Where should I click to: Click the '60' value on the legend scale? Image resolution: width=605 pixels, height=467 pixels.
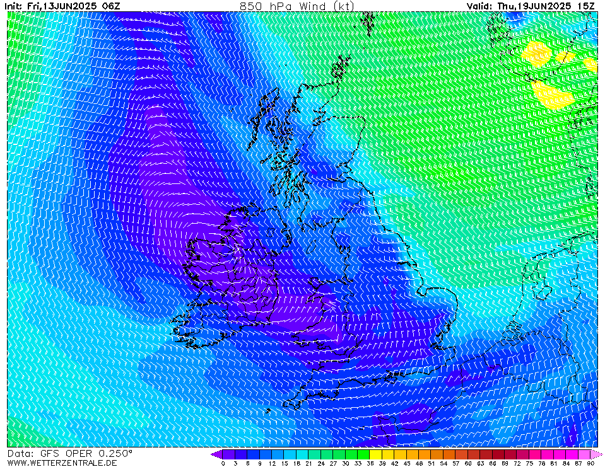tap(468, 463)
